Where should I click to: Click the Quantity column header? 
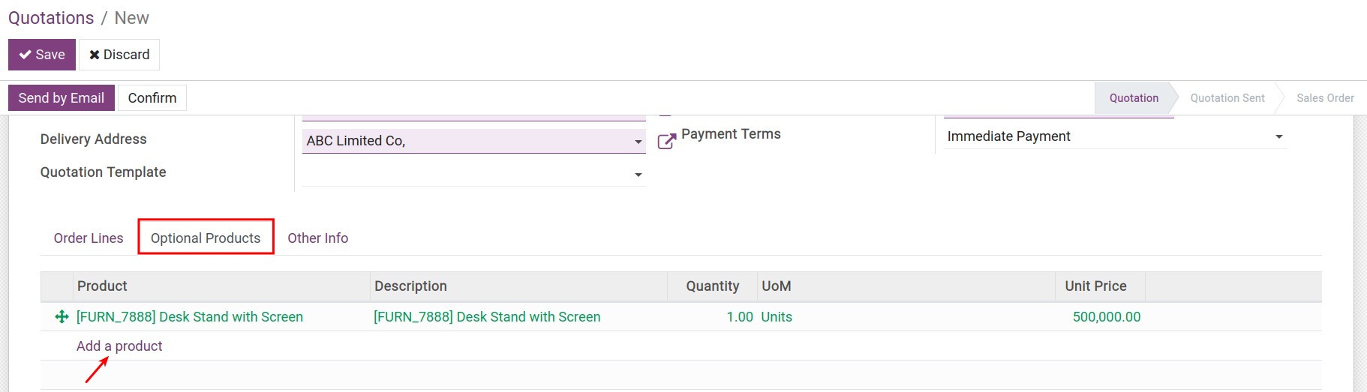click(712, 286)
